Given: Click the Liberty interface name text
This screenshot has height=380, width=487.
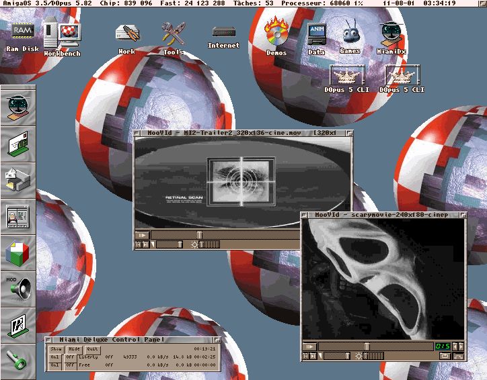Looking at the screenshot, I should (x=89, y=357).
